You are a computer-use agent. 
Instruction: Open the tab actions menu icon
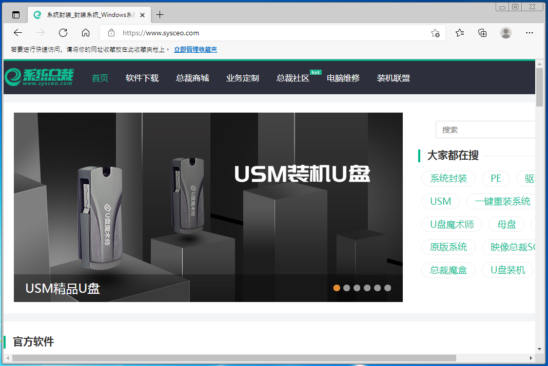(16, 15)
